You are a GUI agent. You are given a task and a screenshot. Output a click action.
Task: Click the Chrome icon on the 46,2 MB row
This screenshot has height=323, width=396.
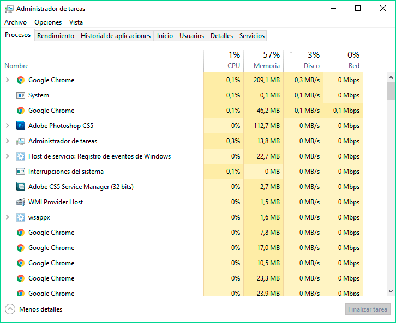(21, 111)
